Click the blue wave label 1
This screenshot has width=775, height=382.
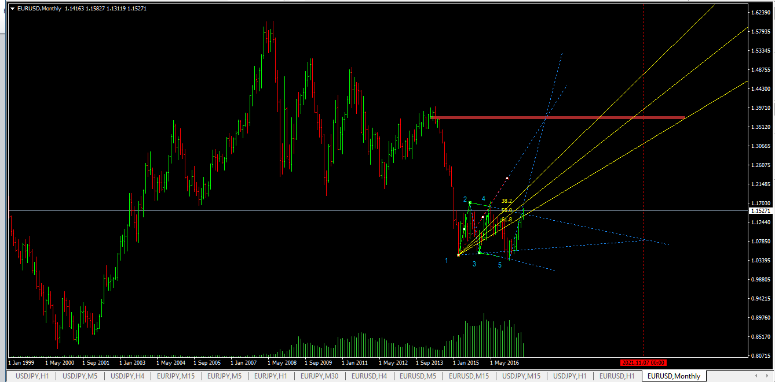coord(447,261)
